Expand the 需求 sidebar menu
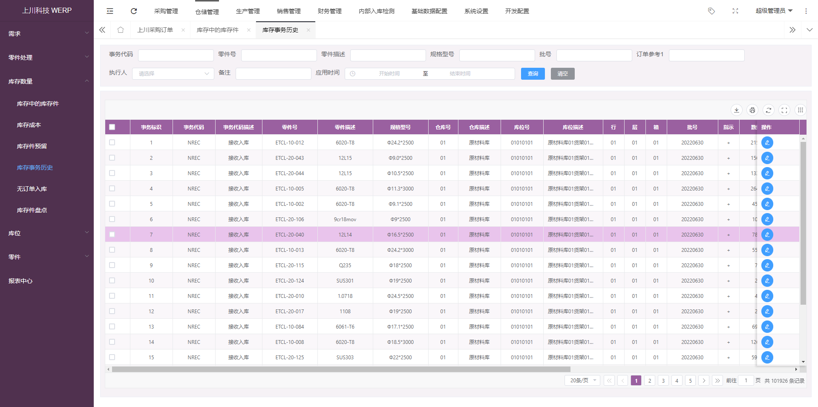 47,33
